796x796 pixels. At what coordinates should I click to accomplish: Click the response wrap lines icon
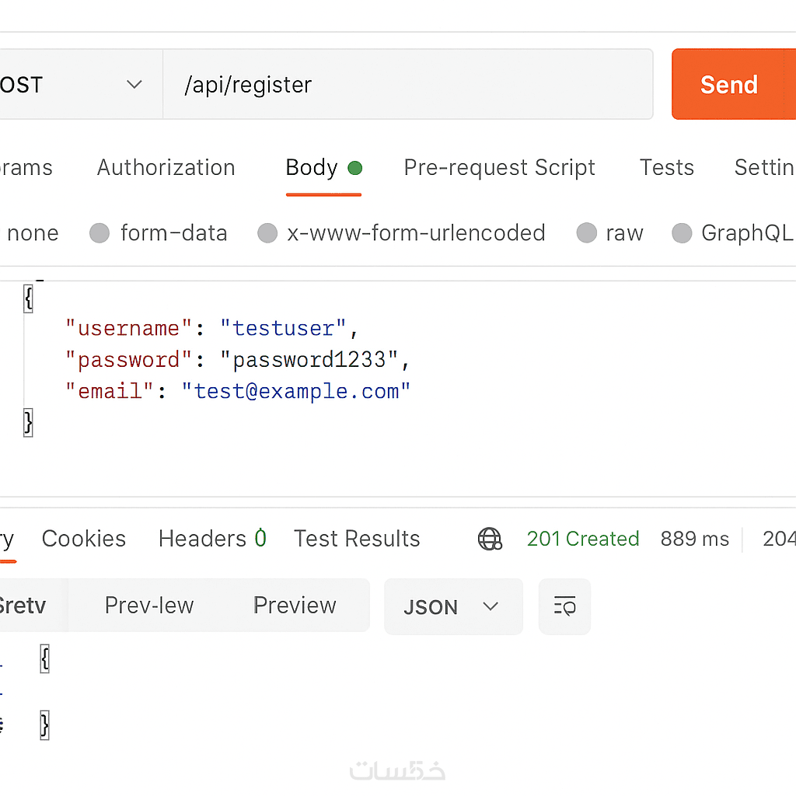(x=564, y=606)
